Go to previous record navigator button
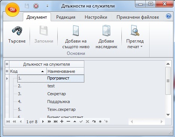This screenshot has height=137, width=175. click(x=21, y=121)
